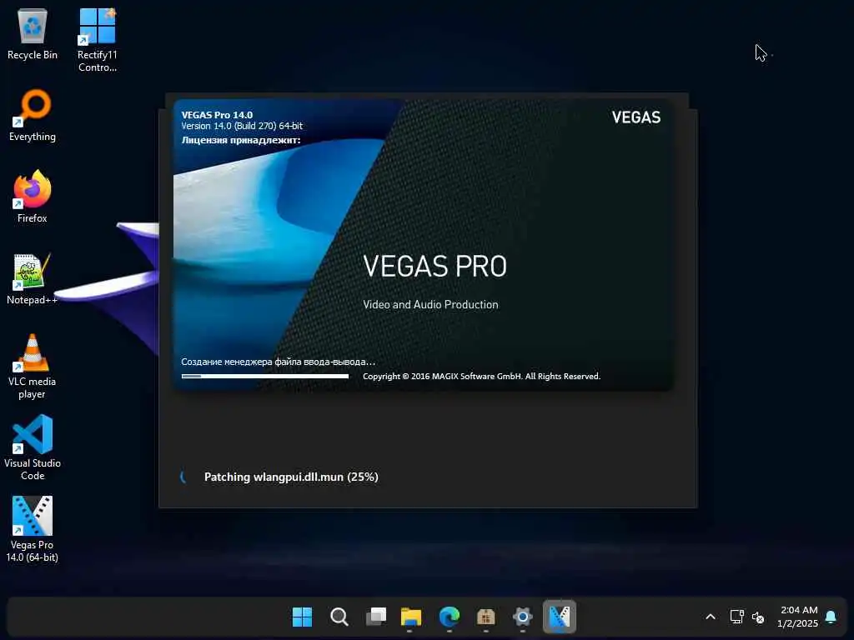Screen dimensions: 854x640
Task: Click the 'Лицензия принадлежит:' license text
Action: click(241, 140)
